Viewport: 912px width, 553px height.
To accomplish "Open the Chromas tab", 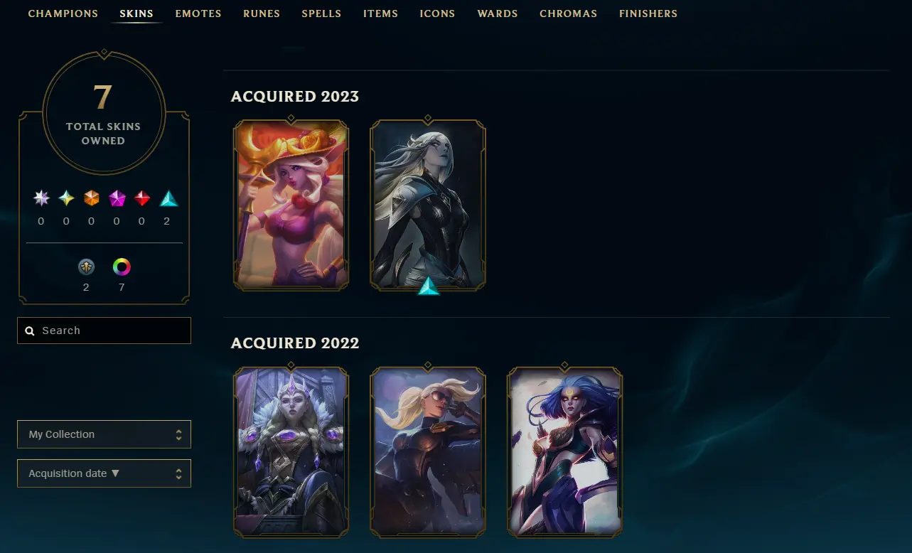I will point(569,14).
